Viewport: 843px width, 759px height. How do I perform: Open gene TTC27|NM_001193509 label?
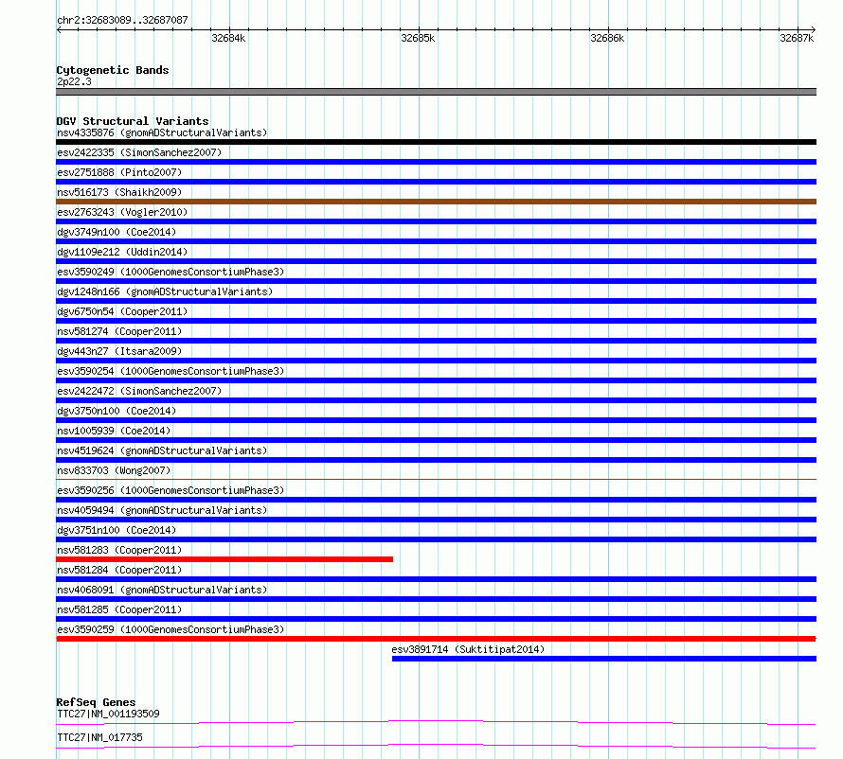108,714
